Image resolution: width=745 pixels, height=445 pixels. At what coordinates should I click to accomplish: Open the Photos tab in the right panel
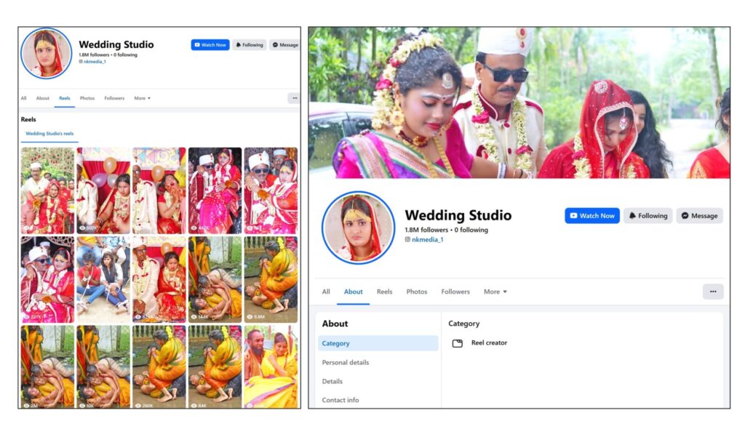pyautogui.click(x=417, y=292)
